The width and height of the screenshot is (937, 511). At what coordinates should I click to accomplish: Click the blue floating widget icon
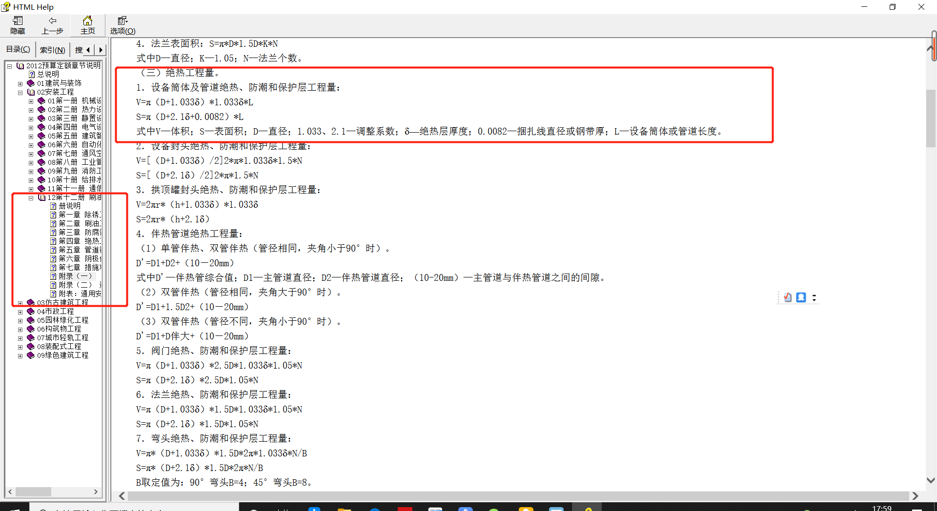pos(801,297)
